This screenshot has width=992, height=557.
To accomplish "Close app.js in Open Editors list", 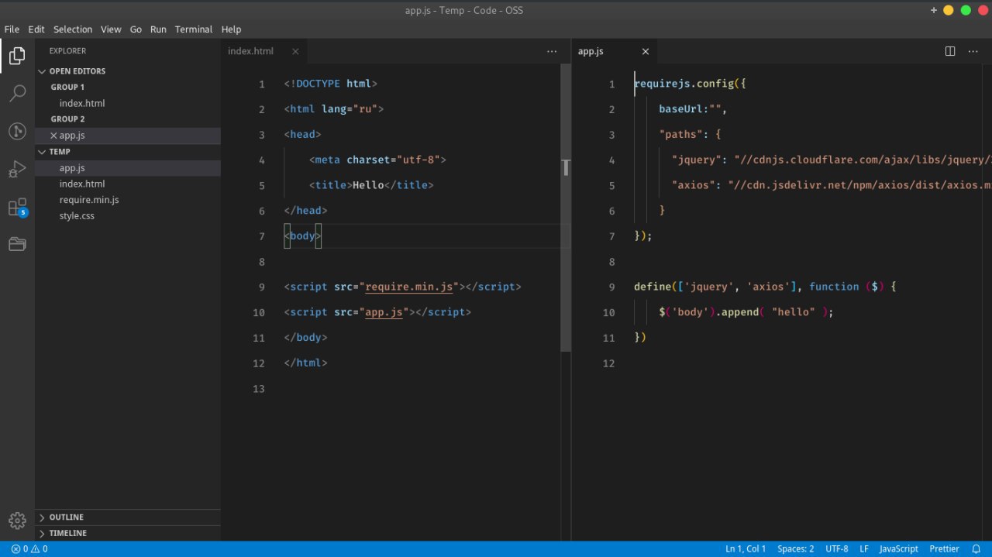I will click(53, 136).
